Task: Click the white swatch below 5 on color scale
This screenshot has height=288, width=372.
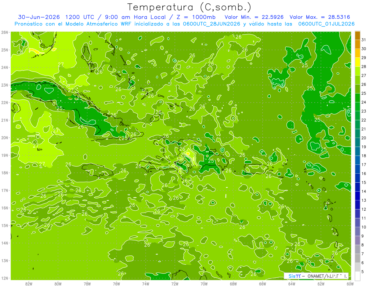Action: [x=357, y=276]
